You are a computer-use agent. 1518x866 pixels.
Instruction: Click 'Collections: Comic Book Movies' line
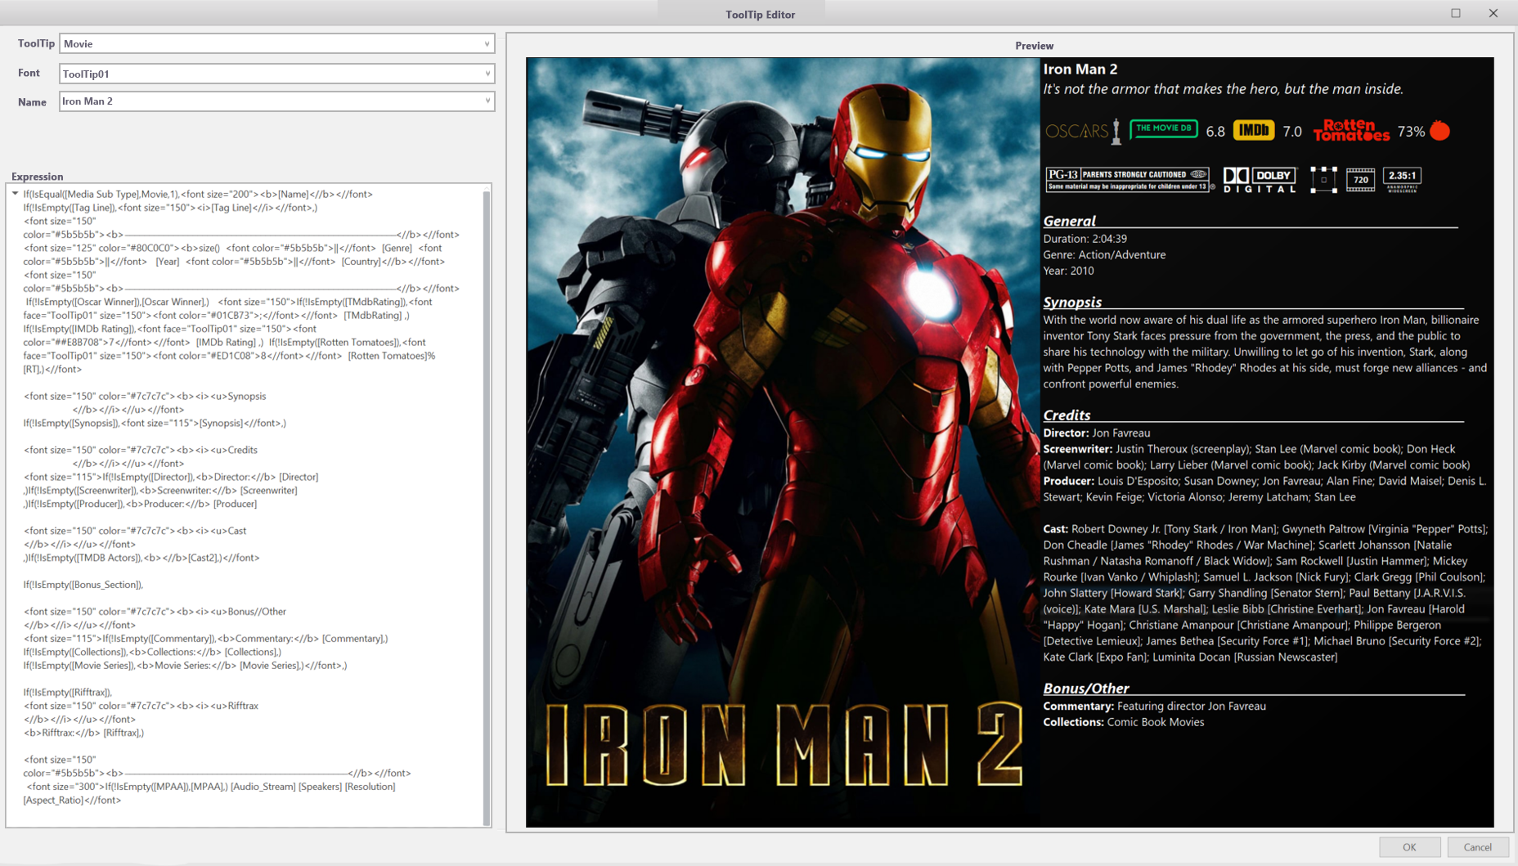(1123, 722)
